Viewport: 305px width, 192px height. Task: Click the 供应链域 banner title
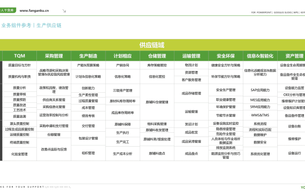click(x=152, y=45)
